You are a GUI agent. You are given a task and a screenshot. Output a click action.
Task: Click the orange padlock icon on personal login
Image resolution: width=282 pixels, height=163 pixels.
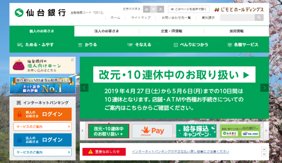click(20, 114)
